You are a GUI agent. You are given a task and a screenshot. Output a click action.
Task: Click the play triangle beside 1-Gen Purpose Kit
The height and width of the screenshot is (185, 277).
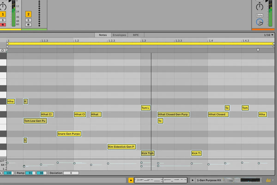tap(193, 180)
